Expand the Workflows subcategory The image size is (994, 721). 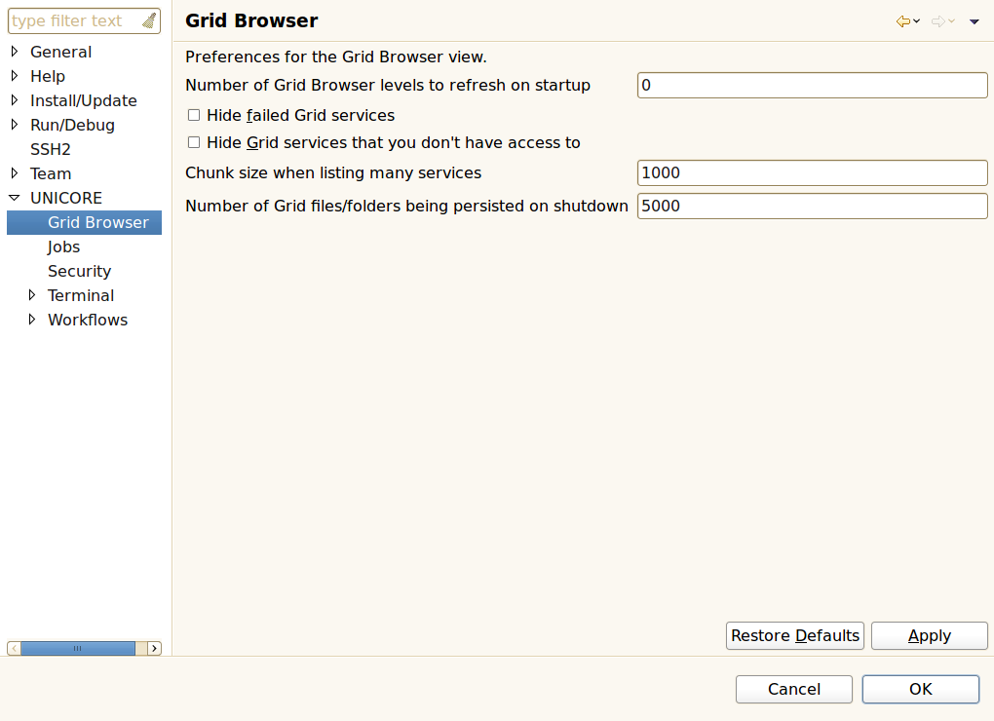(32, 320)
